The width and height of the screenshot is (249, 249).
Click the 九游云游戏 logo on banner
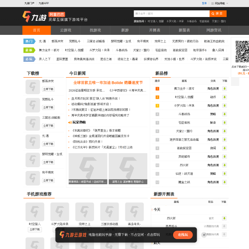tap(73, 235)
